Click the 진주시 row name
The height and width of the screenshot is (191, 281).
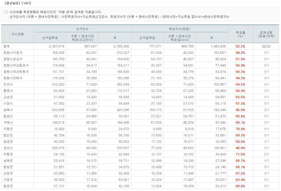(x=8, y=85)
